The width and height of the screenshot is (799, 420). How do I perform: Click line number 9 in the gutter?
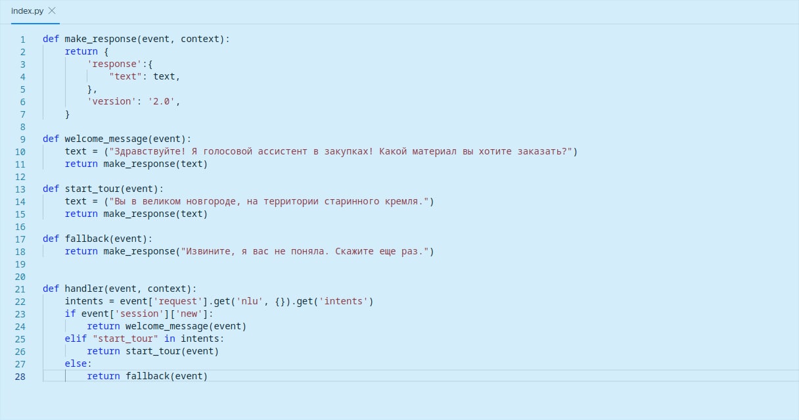point(22,139)
